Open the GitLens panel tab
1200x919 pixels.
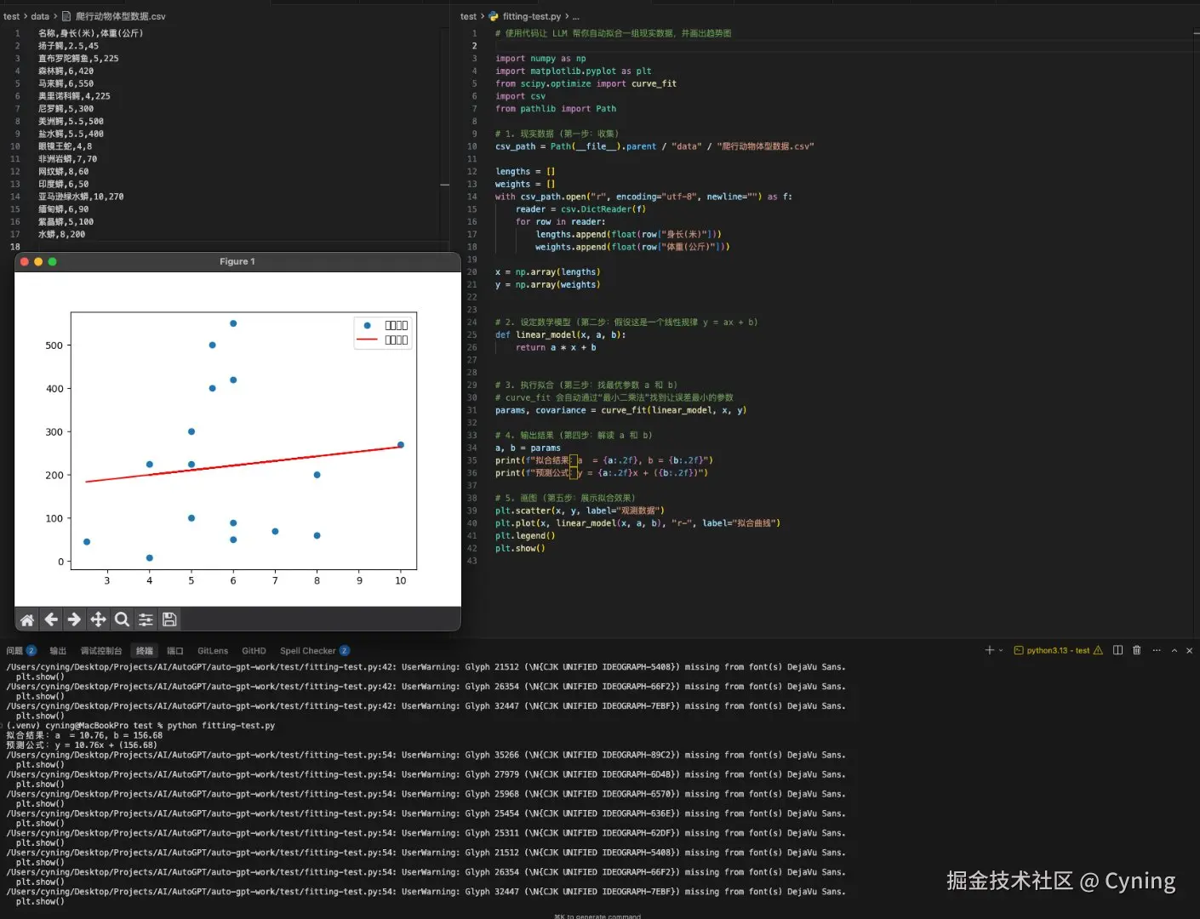[213, 651]
